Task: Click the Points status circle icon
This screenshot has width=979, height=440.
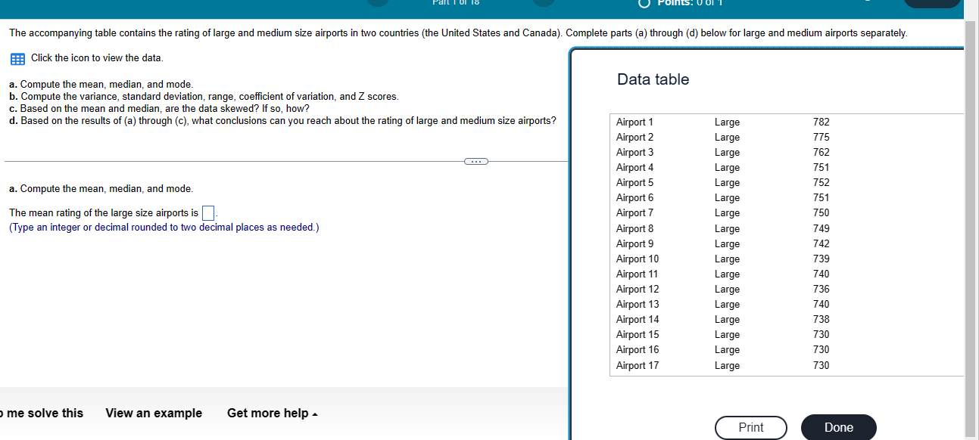Action: [x=644, y=3]
